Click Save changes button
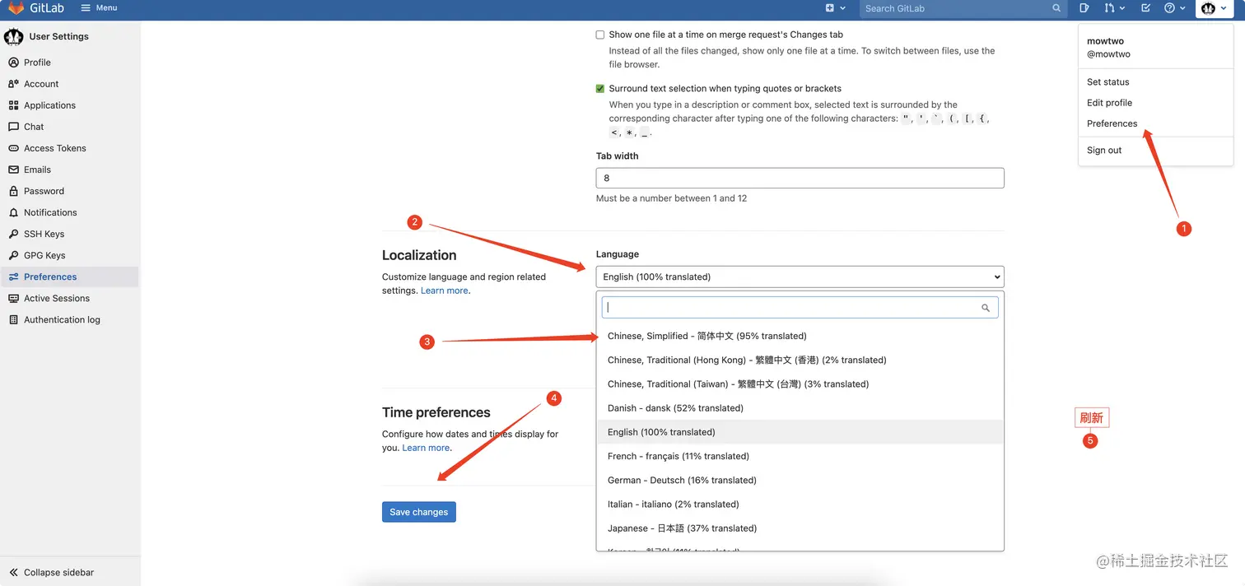Image resolution: width=1245 pixels, height=586 pixels. click(x=418, y=512)
